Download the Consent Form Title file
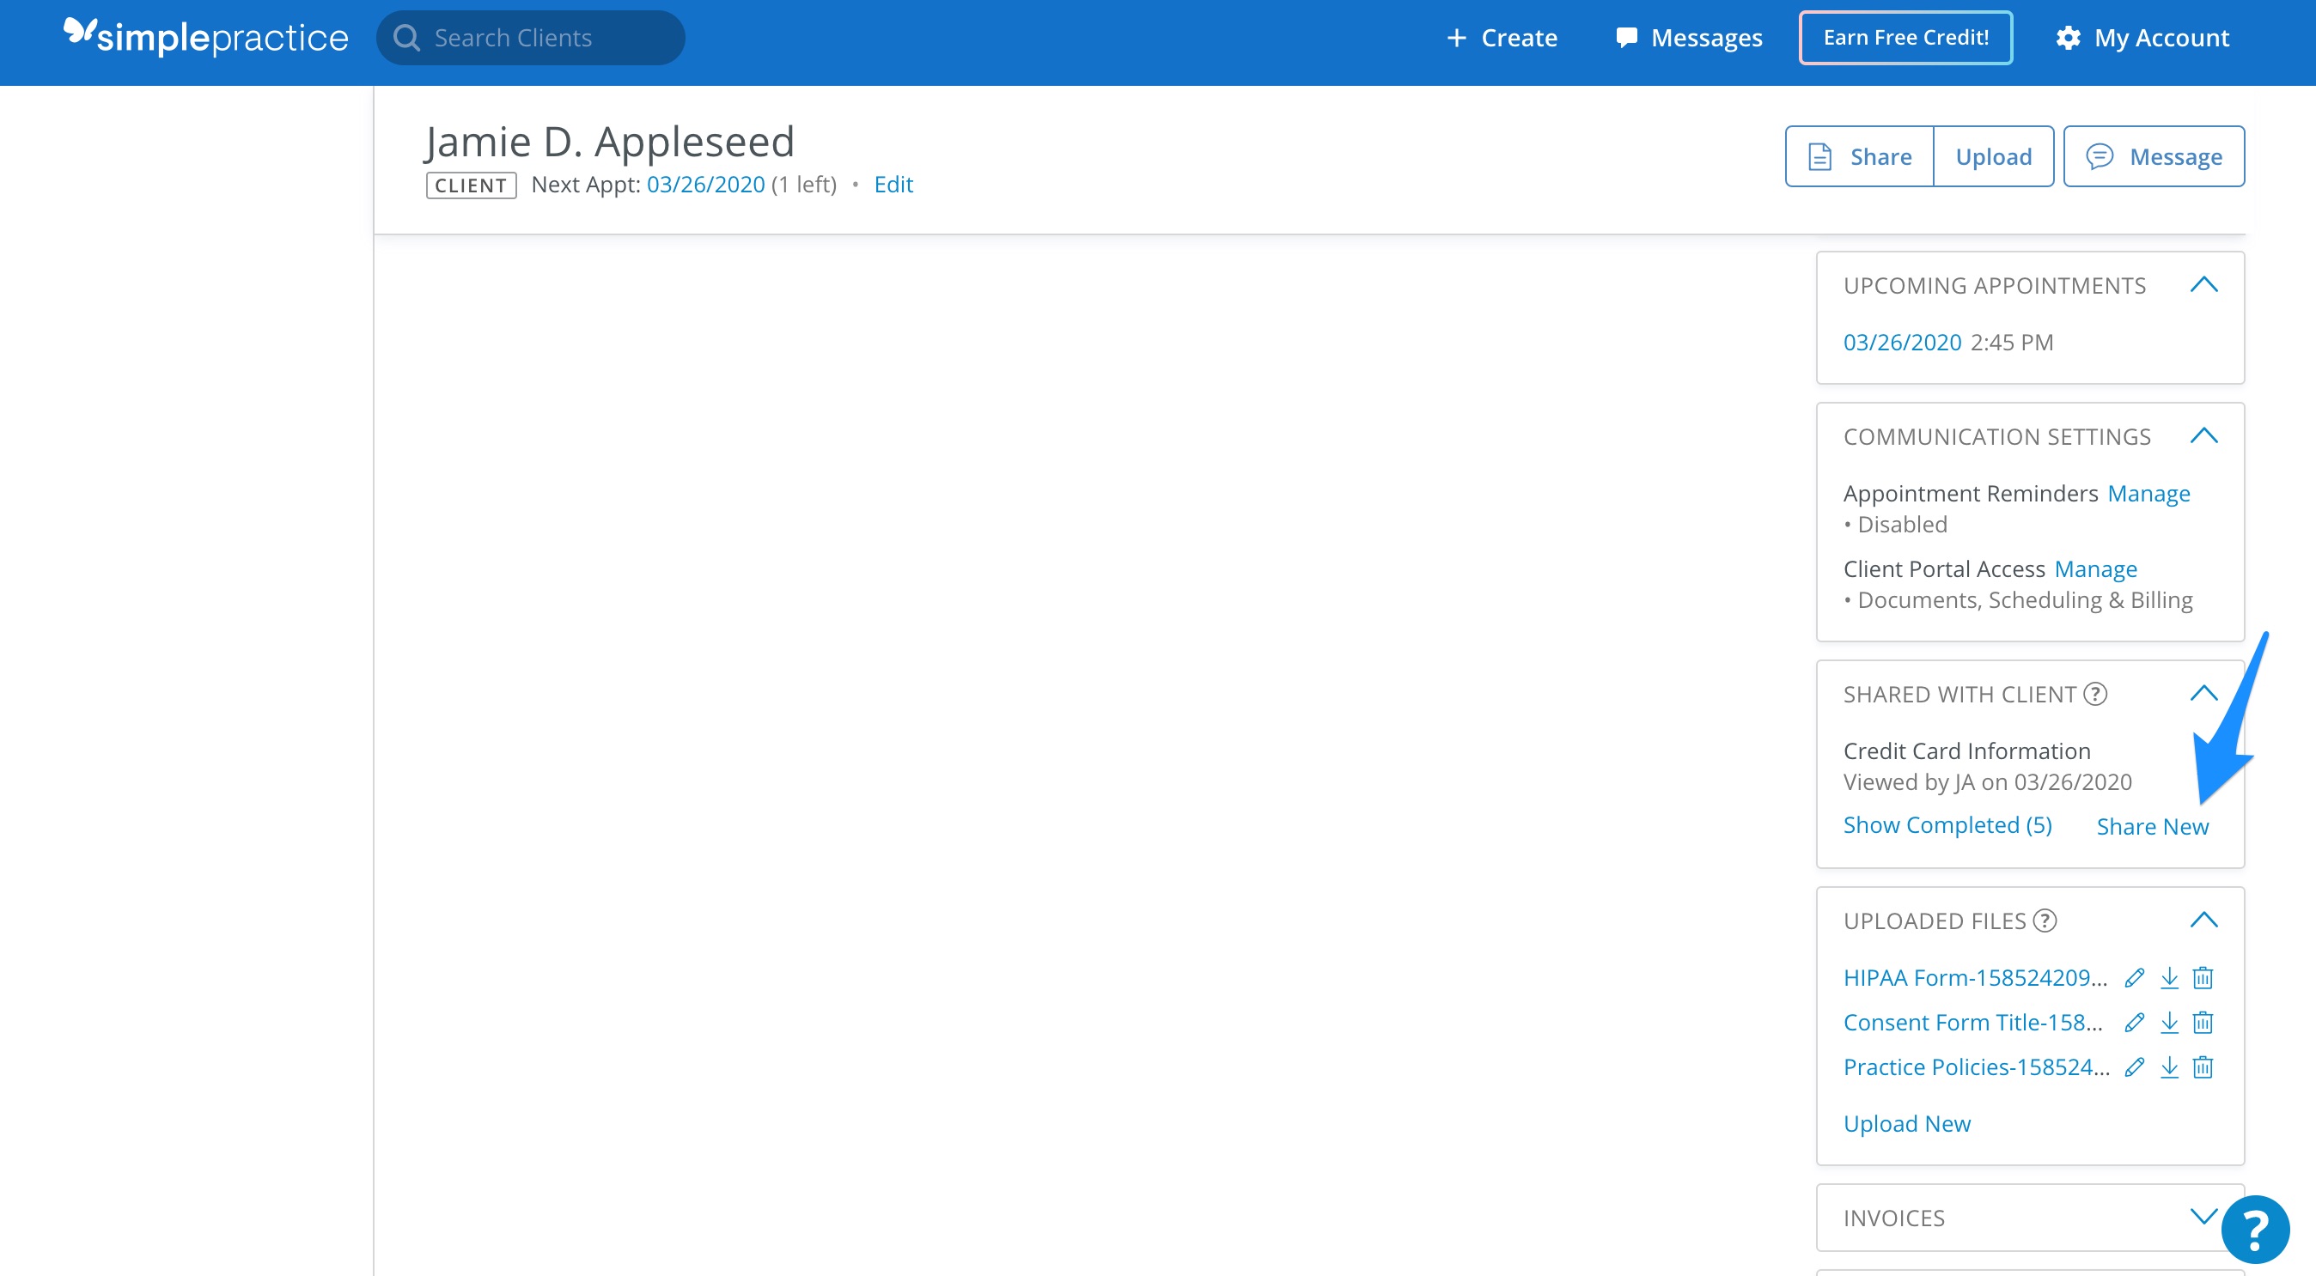The width and height of the screenshot is (2316, 1276). [x=2168, y=1023]
